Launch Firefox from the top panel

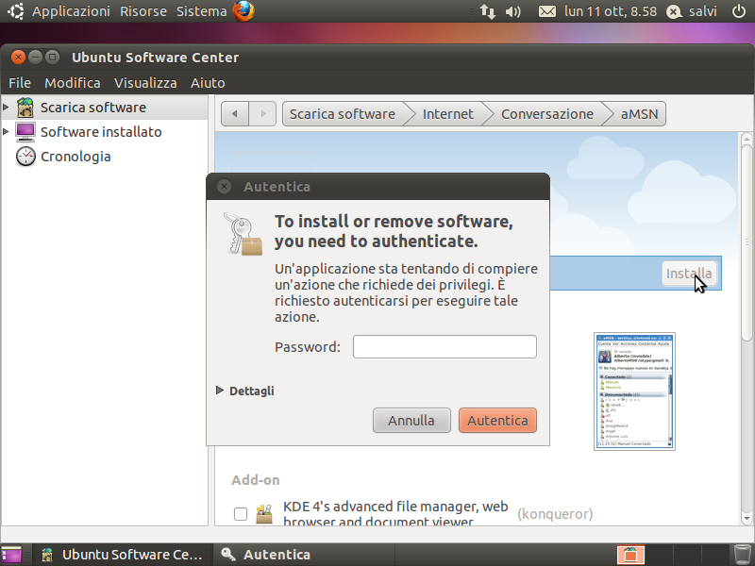click(243, 11)
